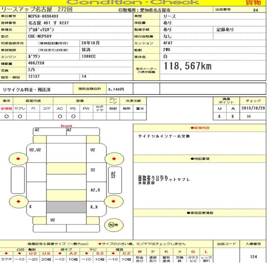Click the front-left wheel diamond marker
268x263 pixels.
(18, 159)
